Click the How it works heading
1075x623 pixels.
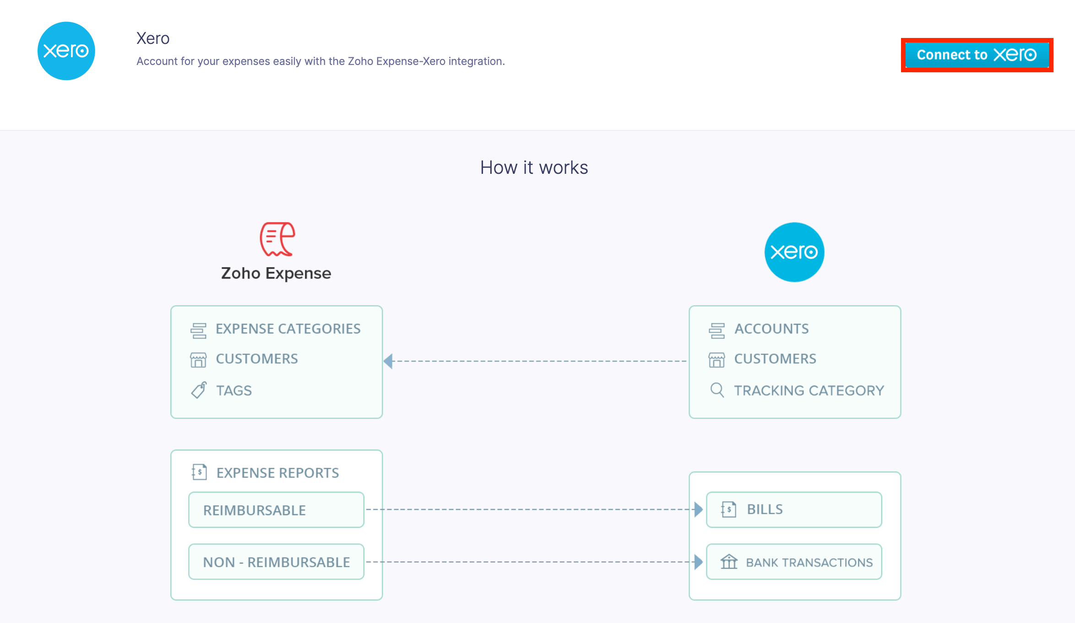point(534,167)
